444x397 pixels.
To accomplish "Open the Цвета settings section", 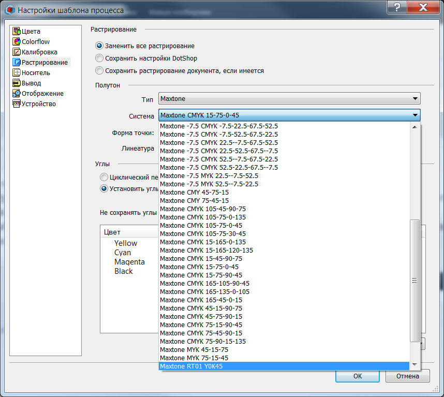I will (x=31, y=32).
